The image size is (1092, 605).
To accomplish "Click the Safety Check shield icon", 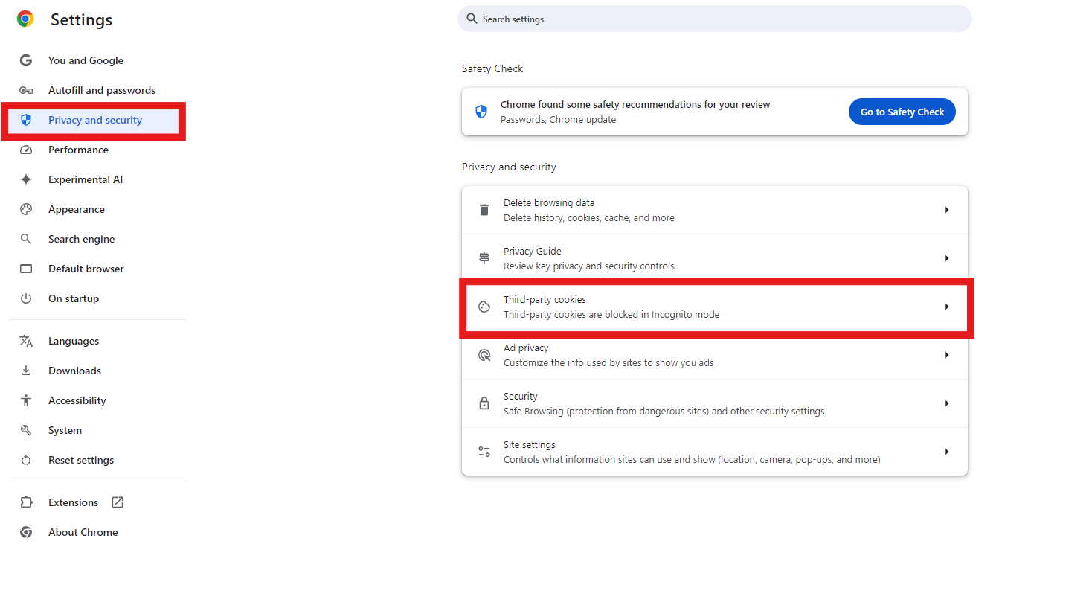I will pyautogui.click(x=481, y=112).
